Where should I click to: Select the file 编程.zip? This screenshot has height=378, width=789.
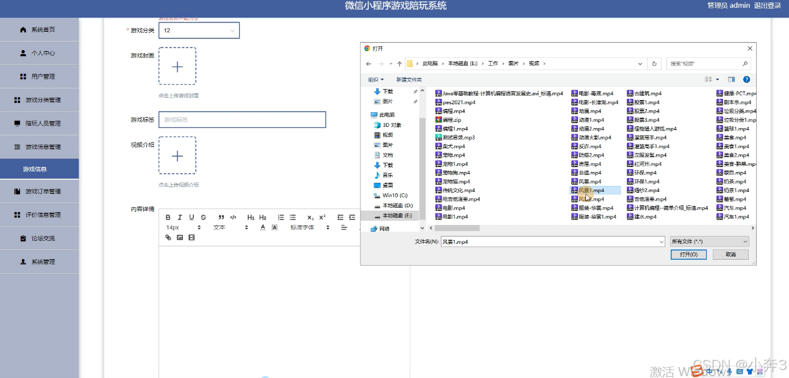(x=448, y=120)
